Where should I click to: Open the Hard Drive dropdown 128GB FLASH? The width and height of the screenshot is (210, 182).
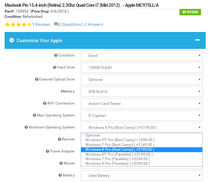[x=142, y=68]
